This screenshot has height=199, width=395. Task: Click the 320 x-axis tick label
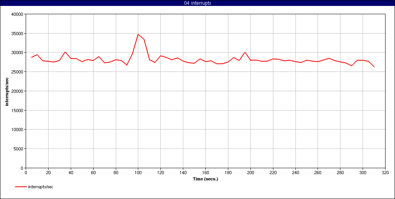pos(385,173)
